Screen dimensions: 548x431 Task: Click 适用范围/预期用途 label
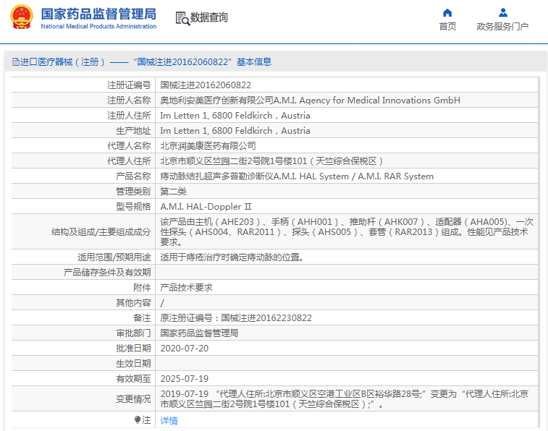[114, 257]
